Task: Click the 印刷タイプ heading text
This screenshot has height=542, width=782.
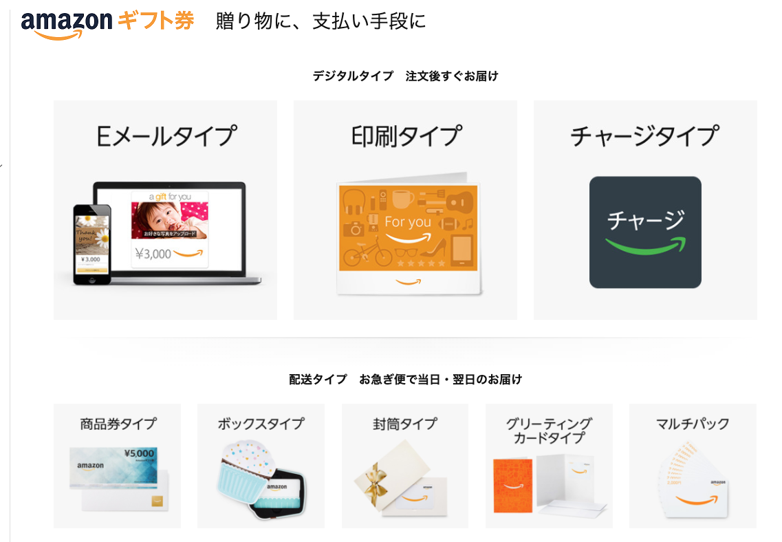Action: [x=406, y=136]
